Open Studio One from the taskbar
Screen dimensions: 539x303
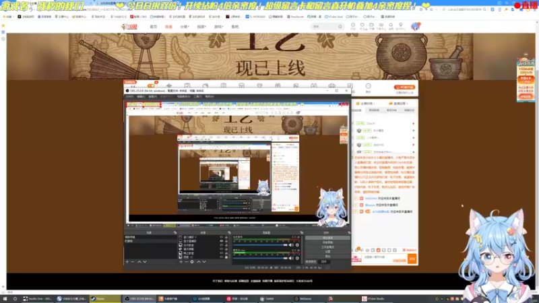(x=37, y=298)
